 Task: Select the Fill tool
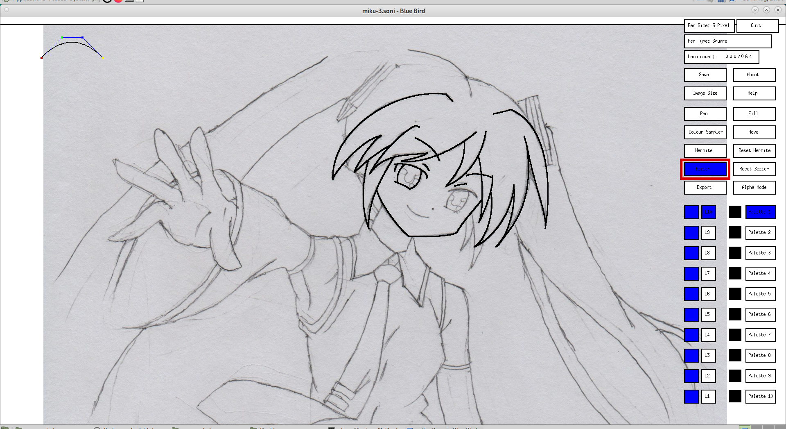754,114
